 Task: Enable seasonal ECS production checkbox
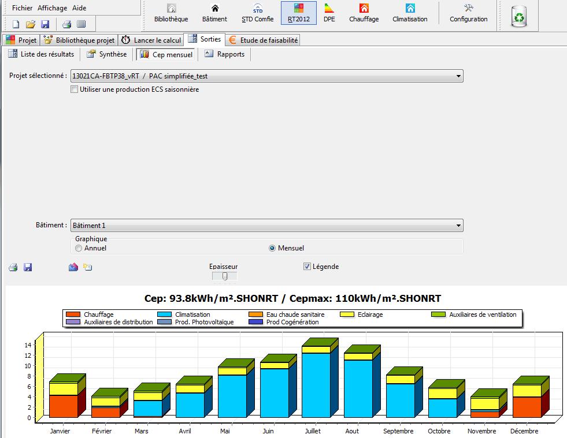tap(74, 89)
